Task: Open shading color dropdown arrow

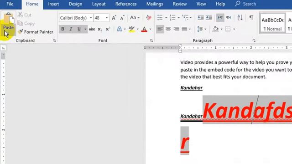Action: [221, 29]
